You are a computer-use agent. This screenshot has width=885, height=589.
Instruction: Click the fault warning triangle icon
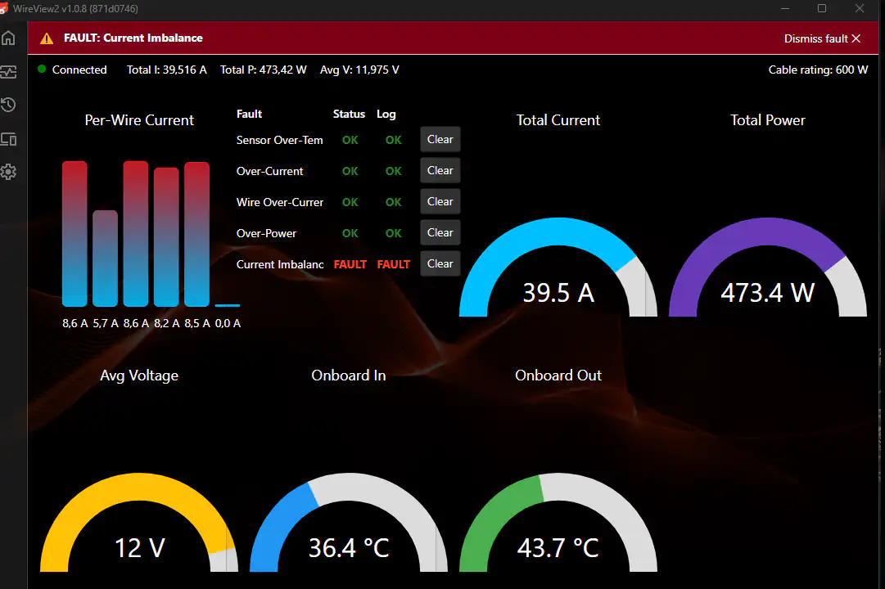click(x=47, y=38)
